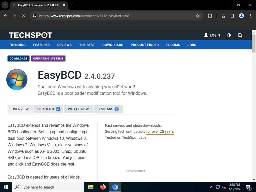Image resolution: width=256 pixels, height=192 pixels.
Task: Open the tab search chevron
Action: point(5,5)
